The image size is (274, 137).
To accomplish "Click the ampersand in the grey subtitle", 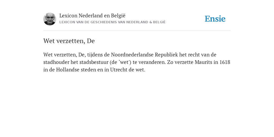I will click(150, 22).
